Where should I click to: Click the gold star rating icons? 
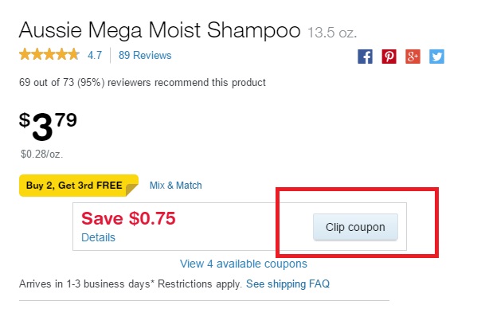(x=49, y=54)
